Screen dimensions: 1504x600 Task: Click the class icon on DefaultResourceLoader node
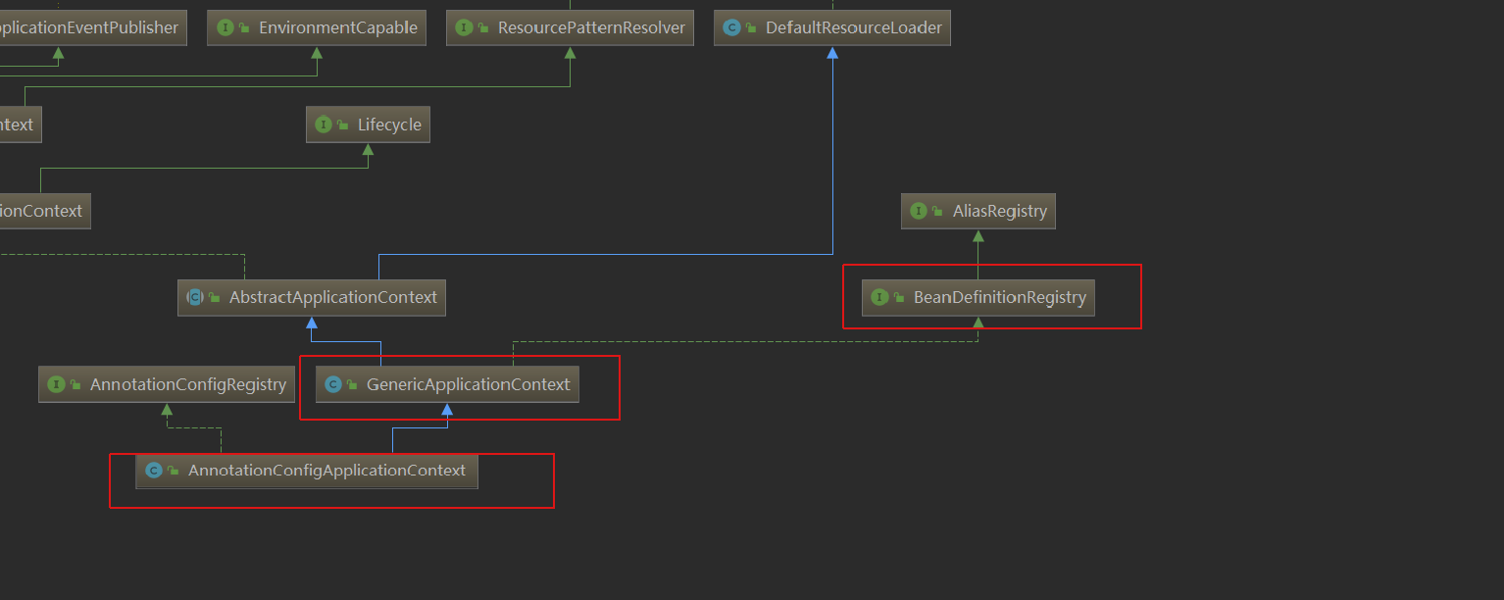coord(731,27)
